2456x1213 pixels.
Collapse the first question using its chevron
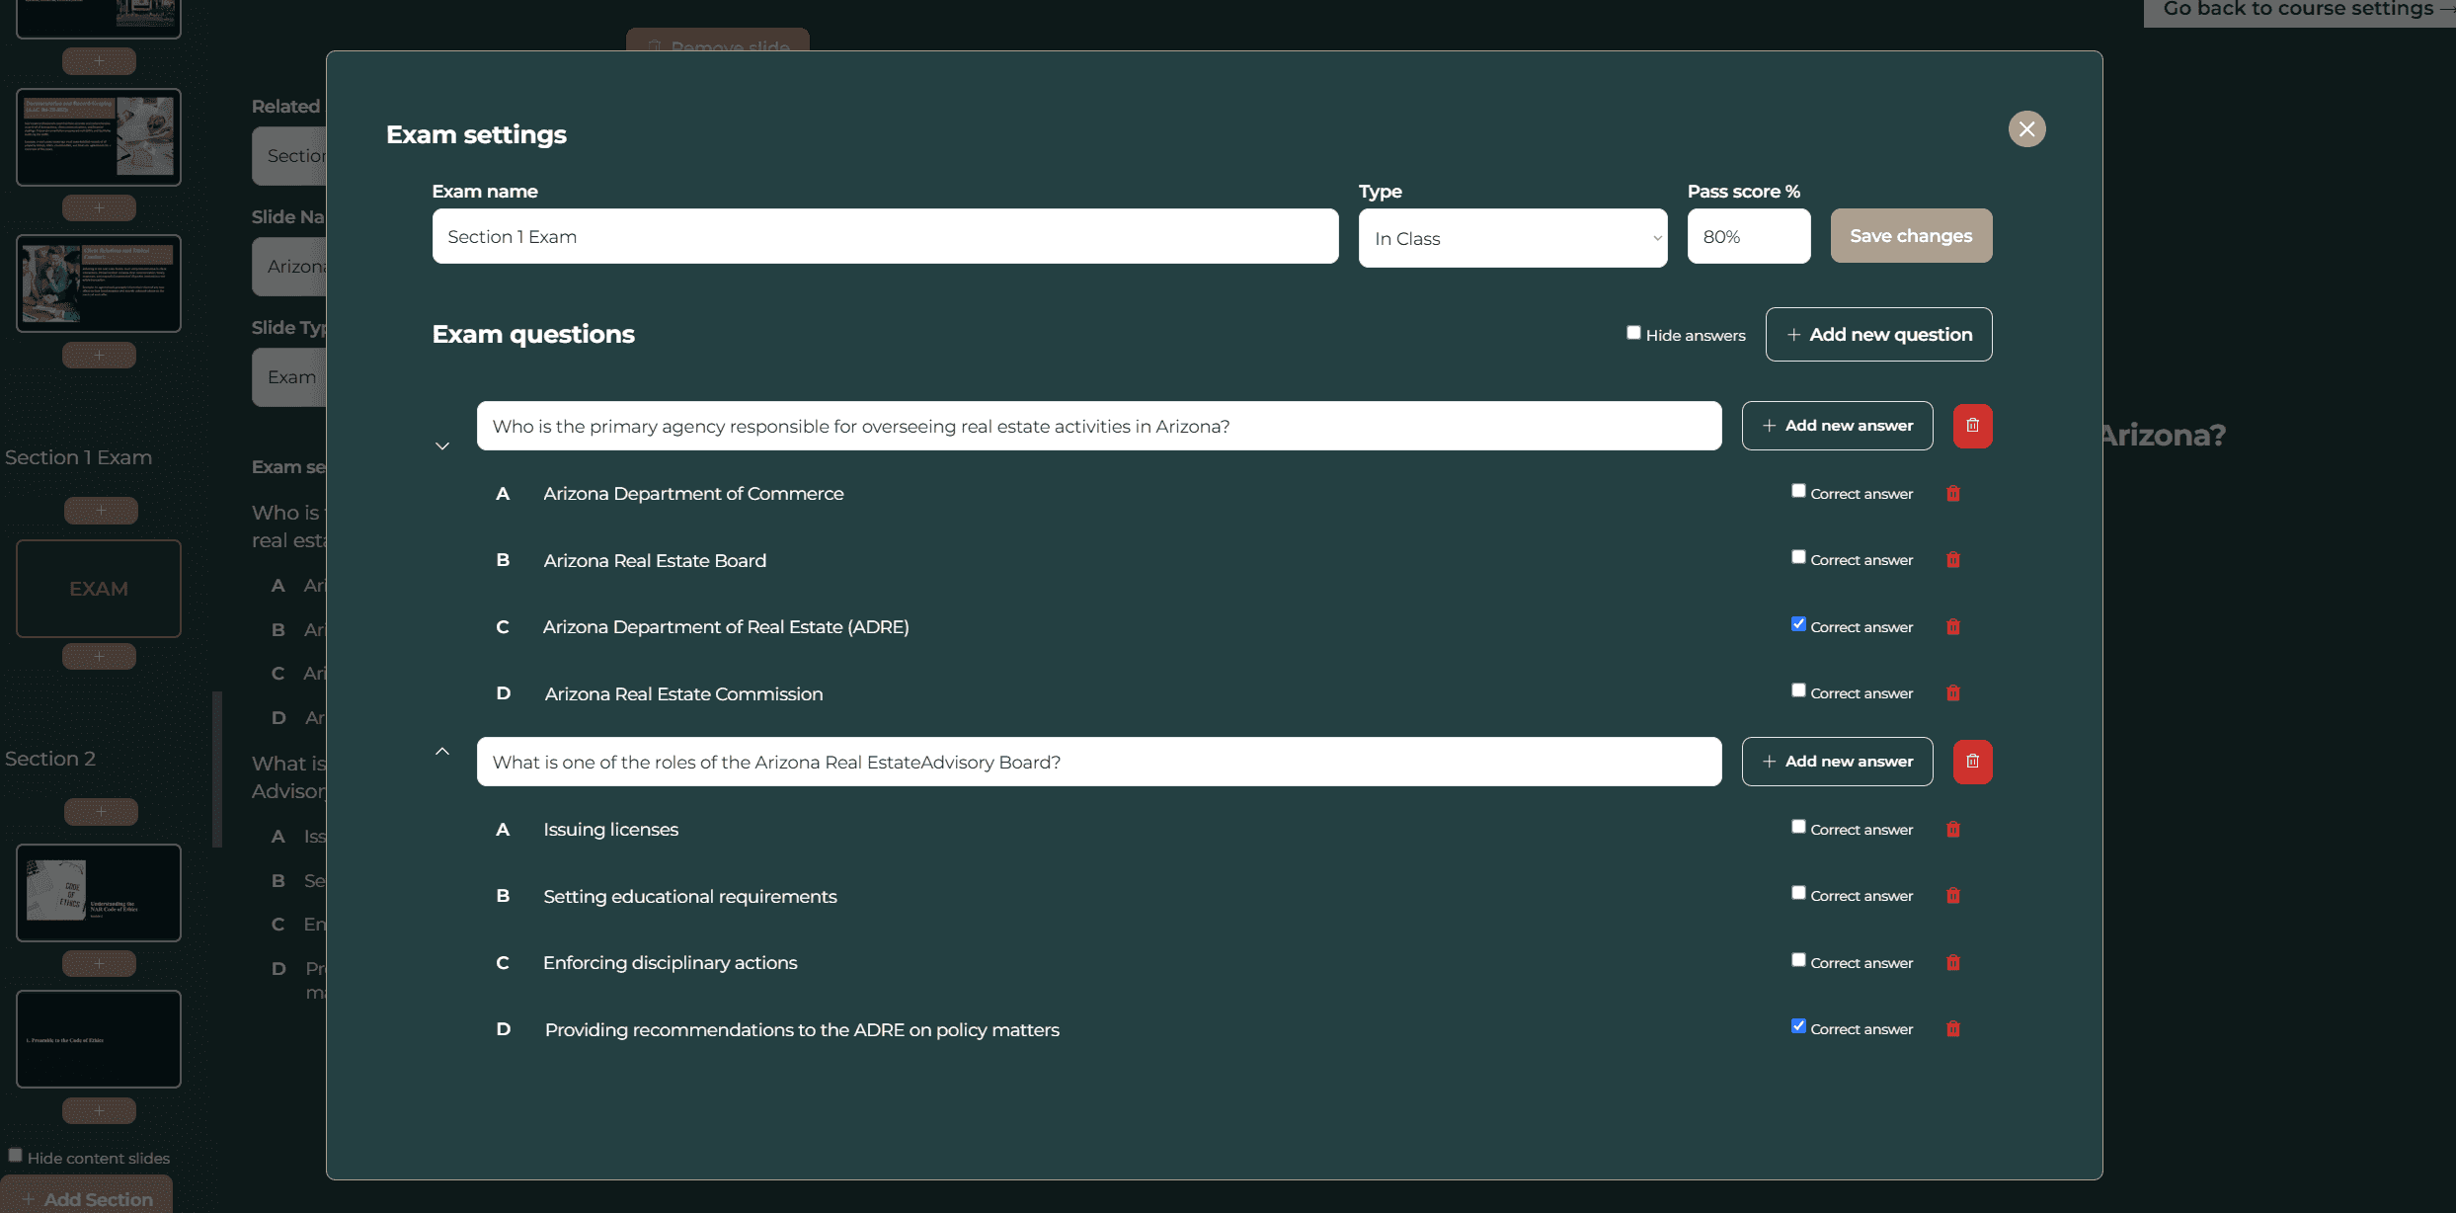click(442, 446)
